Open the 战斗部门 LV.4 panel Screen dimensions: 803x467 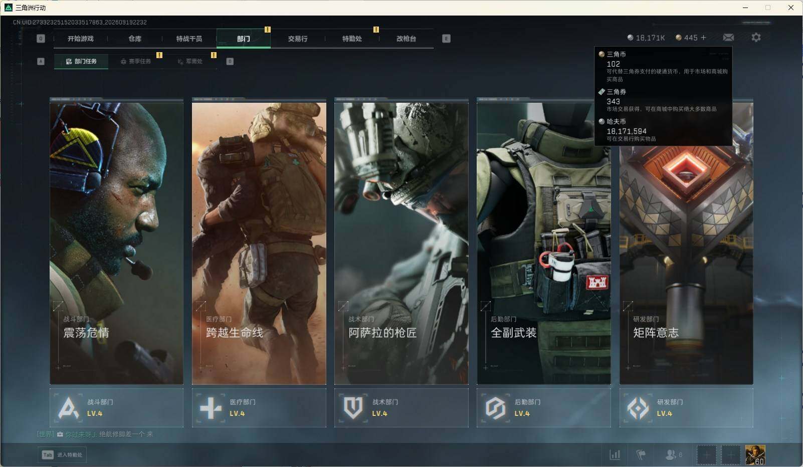pyautogui.click(x=116, y=408)
